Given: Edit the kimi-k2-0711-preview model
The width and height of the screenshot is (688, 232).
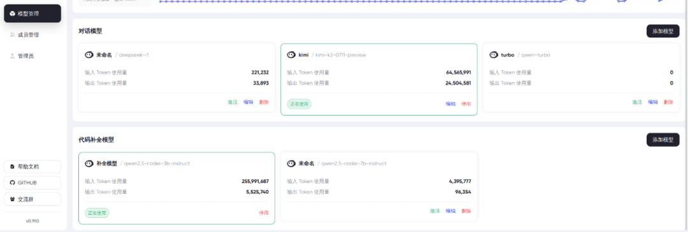Looking at the screenshot, I should point(450,104).
